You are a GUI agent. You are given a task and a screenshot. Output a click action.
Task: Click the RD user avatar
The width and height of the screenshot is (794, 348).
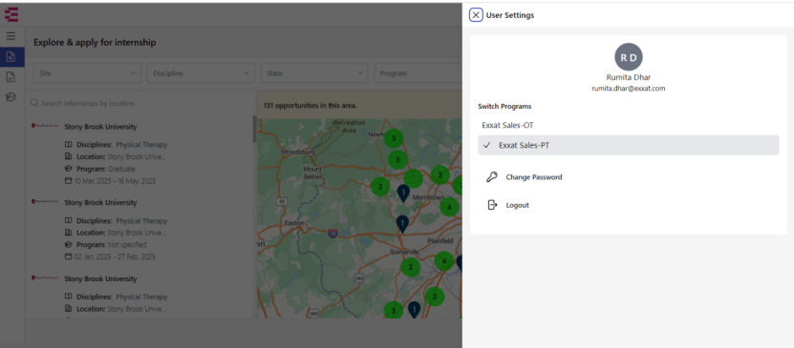click(x=629, y=56)
